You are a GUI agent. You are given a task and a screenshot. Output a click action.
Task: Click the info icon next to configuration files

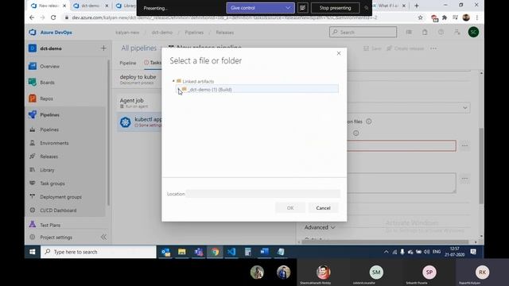(369, 122)
